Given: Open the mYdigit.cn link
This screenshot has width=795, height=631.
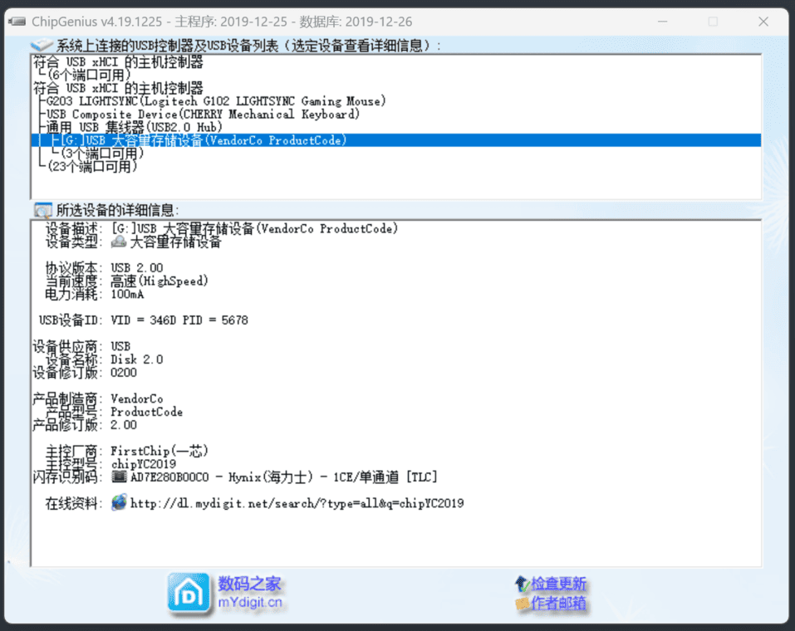Looking at the screenshot, I should point(250,603).
